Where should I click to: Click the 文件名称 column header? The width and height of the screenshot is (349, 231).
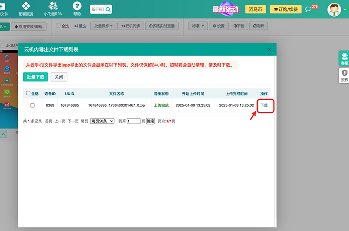(116, 94)
